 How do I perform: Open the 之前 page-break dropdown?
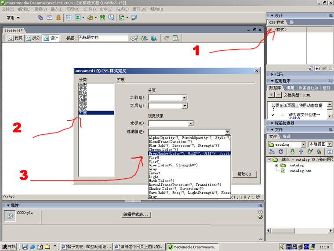tap(185, 98)
